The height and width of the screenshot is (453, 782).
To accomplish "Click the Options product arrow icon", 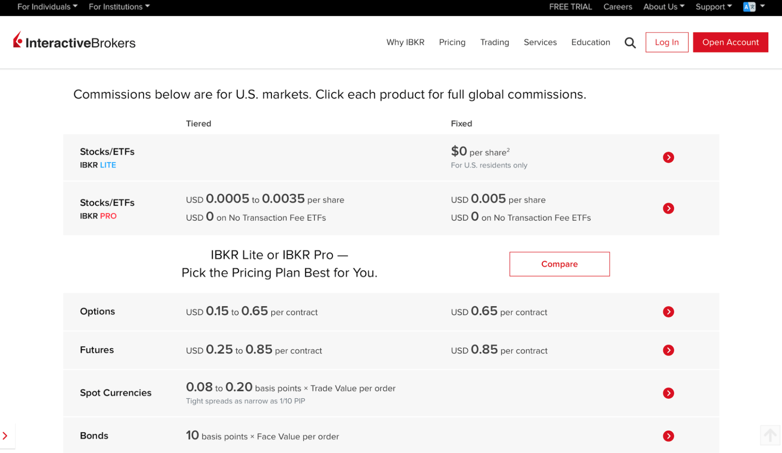I will pyautogui.click(x=669, y=312).
